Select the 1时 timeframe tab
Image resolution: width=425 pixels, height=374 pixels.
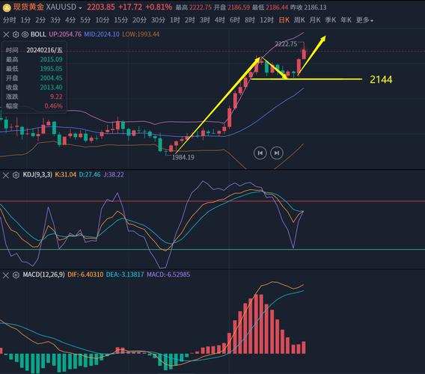point(175,20)
